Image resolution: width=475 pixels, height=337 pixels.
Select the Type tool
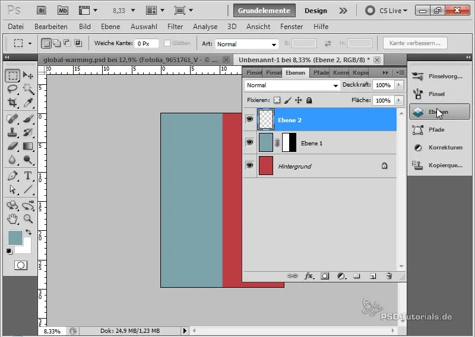pyautogui.click(x=28, y=176)
